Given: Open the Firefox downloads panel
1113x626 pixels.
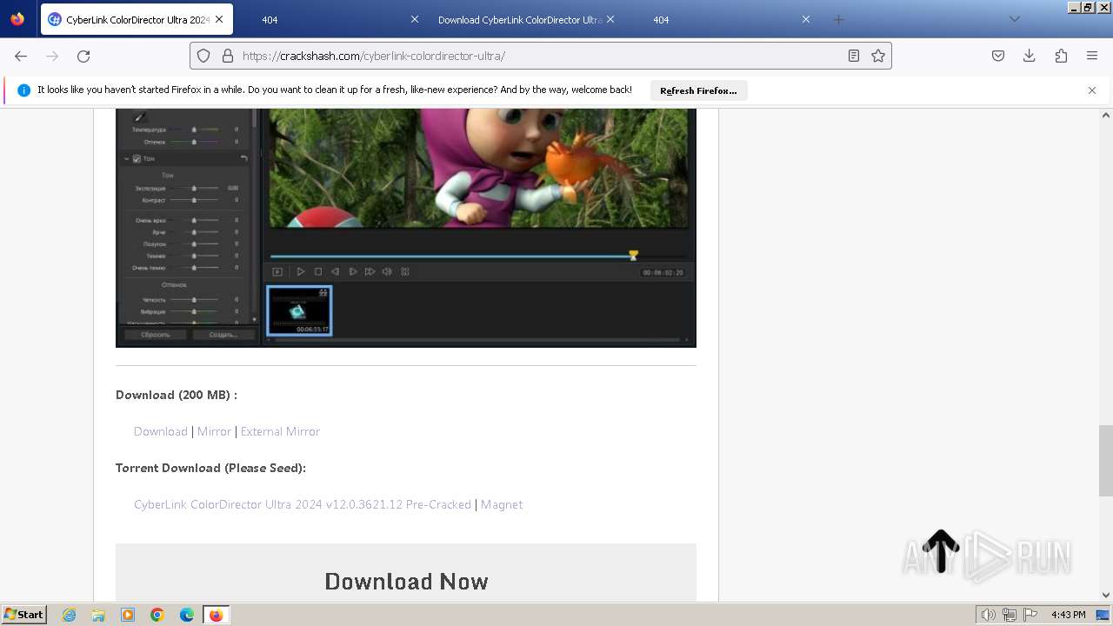Looking at the screenshot, I should click(1030, 56).
